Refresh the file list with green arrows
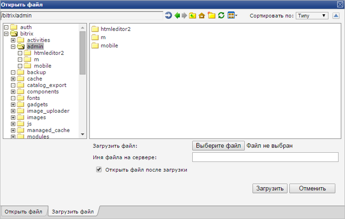This screenshot has height=219, width=345. pos(221,15)
